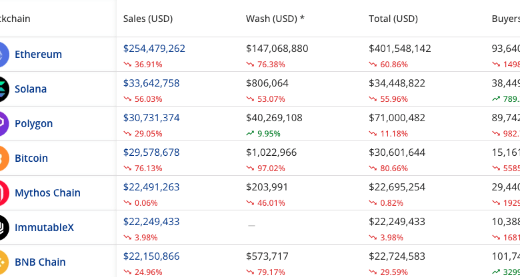520x277 pixels.
Task: Open the Ethereum blockchain link
Action: point(38,55)
